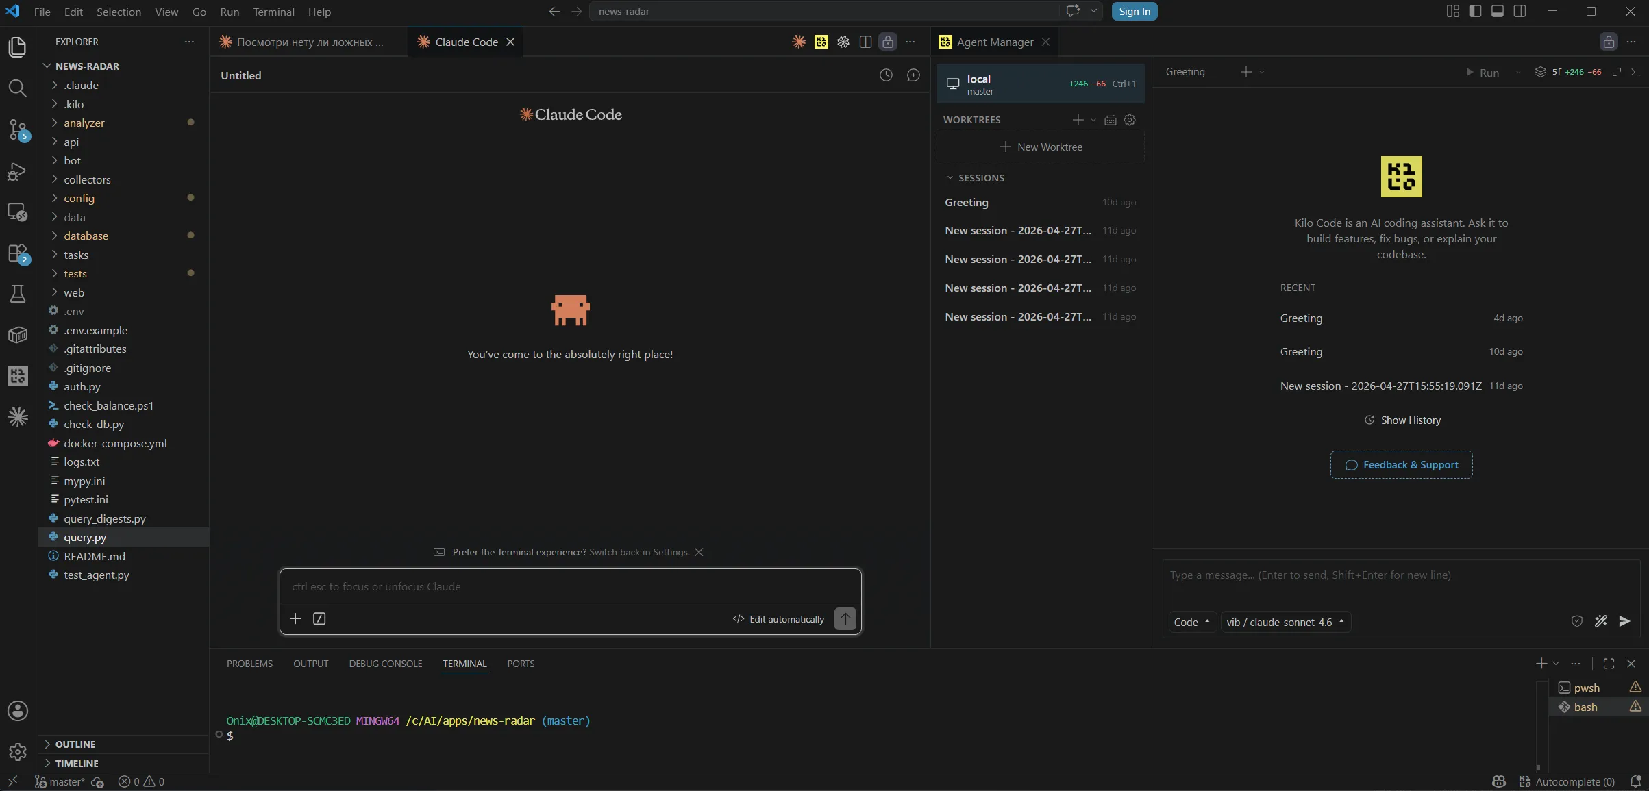Open Extensions view in activity bar
Screen dimensions: 1649x791
tap(18, 253)
